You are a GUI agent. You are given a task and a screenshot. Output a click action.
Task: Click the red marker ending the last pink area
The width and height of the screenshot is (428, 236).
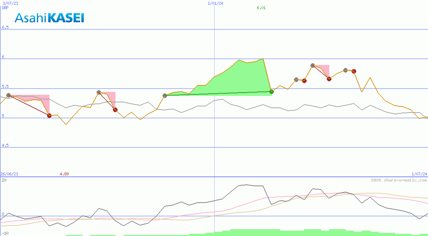pos(329,79)
